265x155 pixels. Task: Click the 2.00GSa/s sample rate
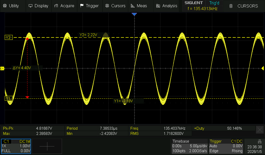(x=198, y=151)
